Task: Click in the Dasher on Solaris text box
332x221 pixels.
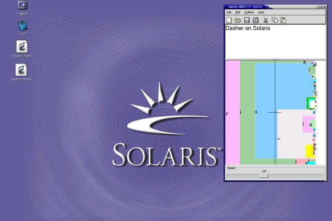Action: pyautogui.click(x=269, y=40)
